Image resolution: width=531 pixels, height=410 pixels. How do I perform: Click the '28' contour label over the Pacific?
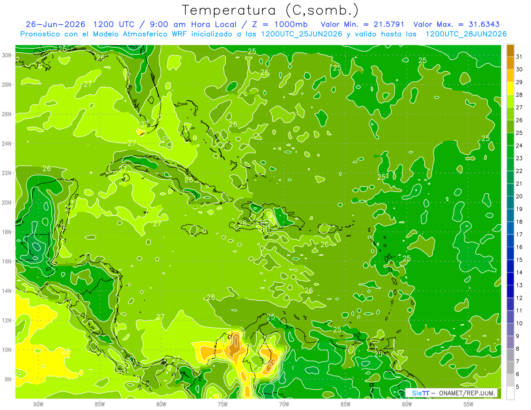tap(65, 351)
